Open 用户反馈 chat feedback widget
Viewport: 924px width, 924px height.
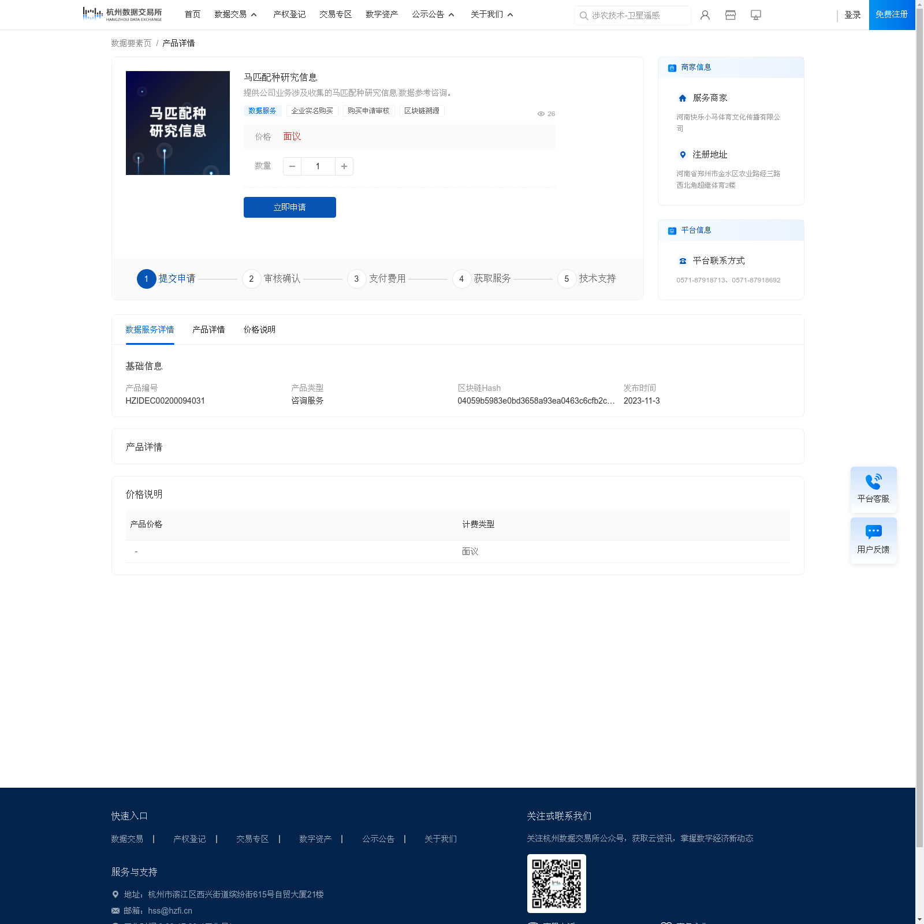874,541
